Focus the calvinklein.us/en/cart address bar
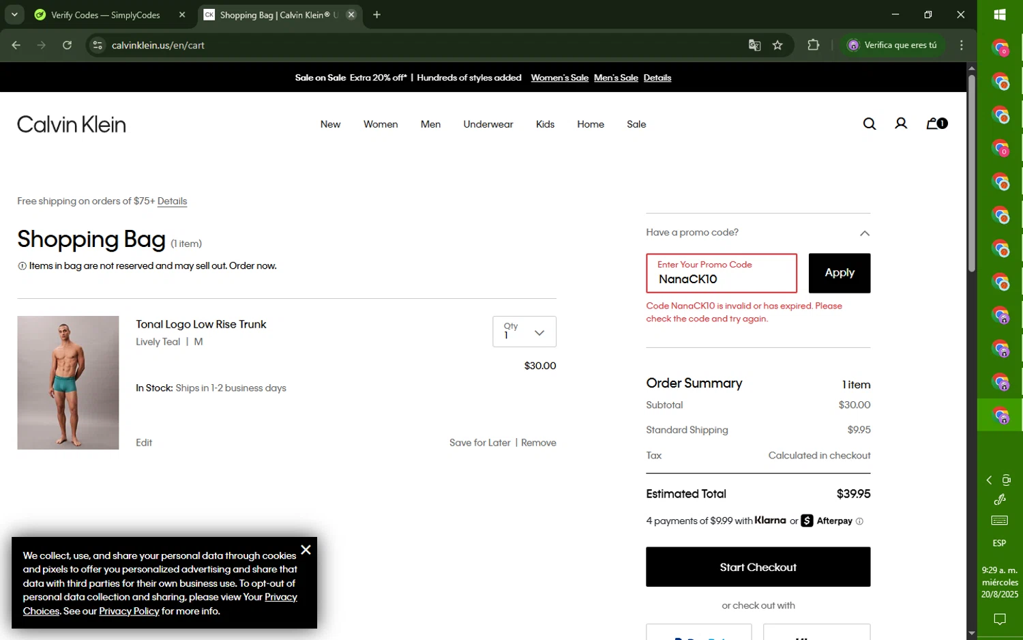 (x=423, y=45)
